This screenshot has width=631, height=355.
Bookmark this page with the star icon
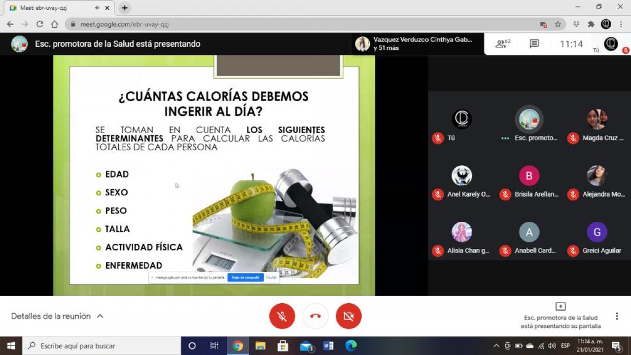(x=558, y=24)
